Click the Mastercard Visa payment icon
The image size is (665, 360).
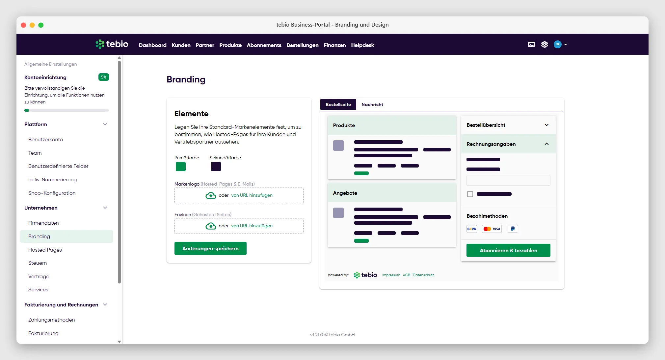point(492,229)
